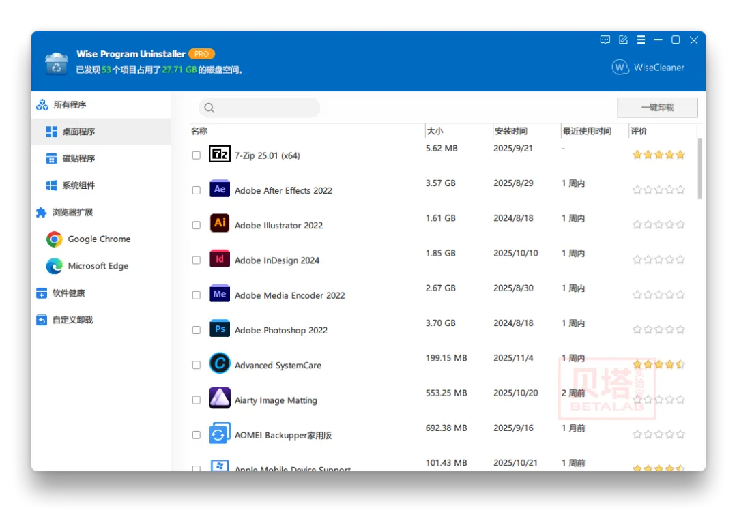Click the 5.62 MB size value

coord(442,149)
